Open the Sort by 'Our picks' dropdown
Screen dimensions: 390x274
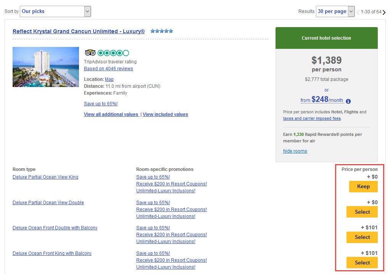(55, 11)
